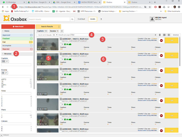Click the sort order arrows icon
Image resolution: width=182 pixels, height=137 pixels.
point(155,35)
